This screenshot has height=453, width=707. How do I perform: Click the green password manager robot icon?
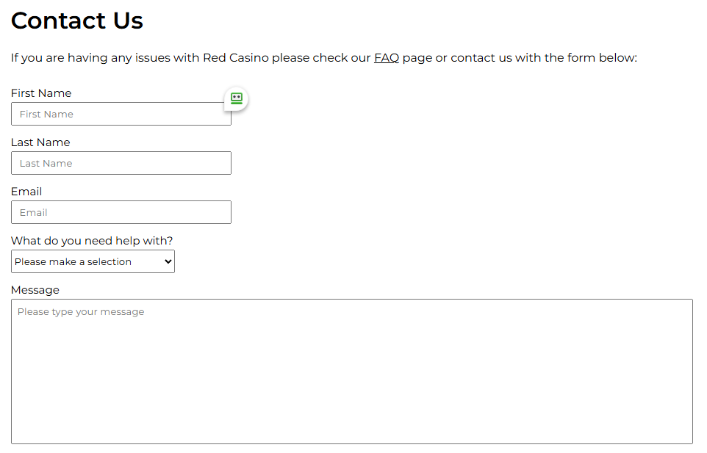tap(236, 98)
